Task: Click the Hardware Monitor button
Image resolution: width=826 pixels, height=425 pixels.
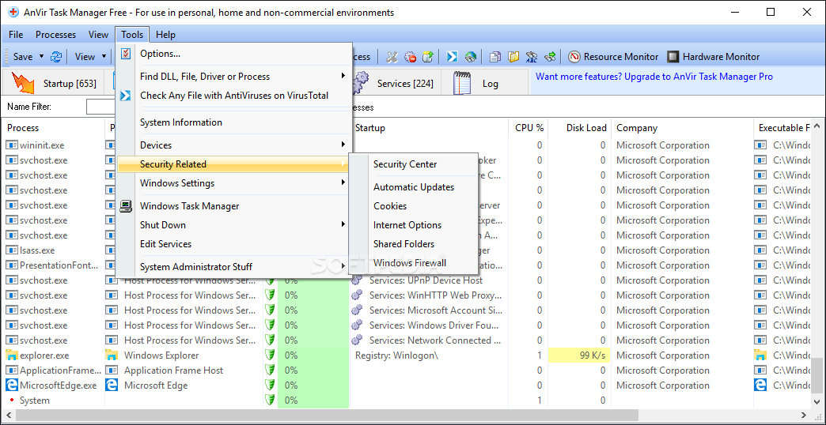Action: coord(714,57)
